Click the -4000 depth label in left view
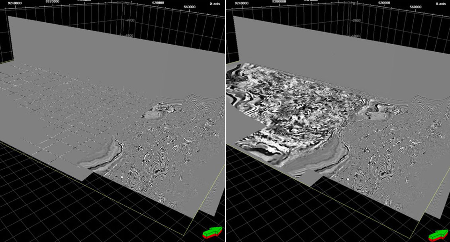Screen dimensions: 450x242 tap(129, 36)
